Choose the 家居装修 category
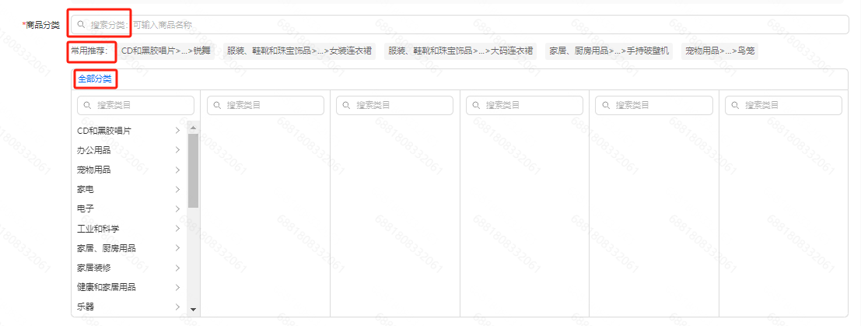 pos(94,268)
